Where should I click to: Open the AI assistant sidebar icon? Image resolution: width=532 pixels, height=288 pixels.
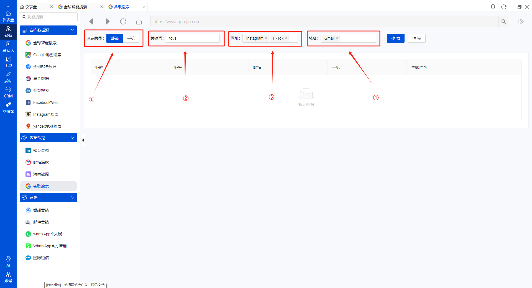(8, 261)
